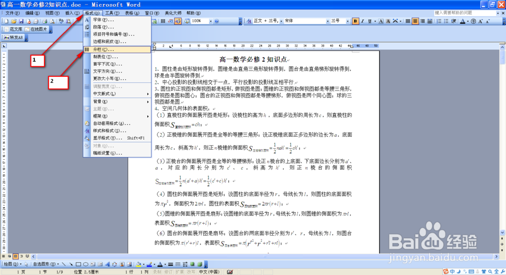
Task: Choose 边框和底纹 borders and shading
Action: pos(117,41)
